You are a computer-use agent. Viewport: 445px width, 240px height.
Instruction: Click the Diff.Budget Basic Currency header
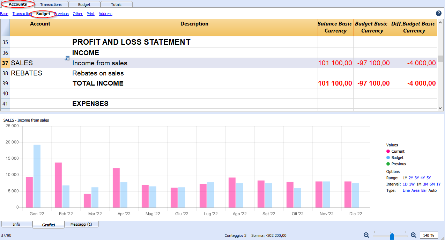(x=414, y=27)
